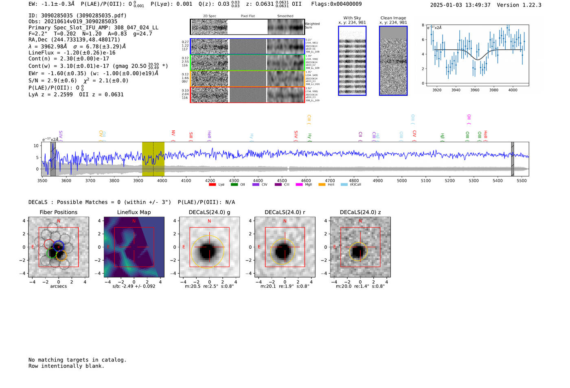This screenshot has width=570, height=388.
Task: Click the Lineflux Map panel
Action: click(134, 247)
